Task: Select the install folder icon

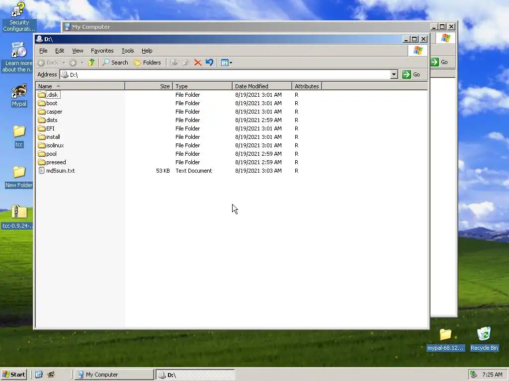Action: coord(42,137)
